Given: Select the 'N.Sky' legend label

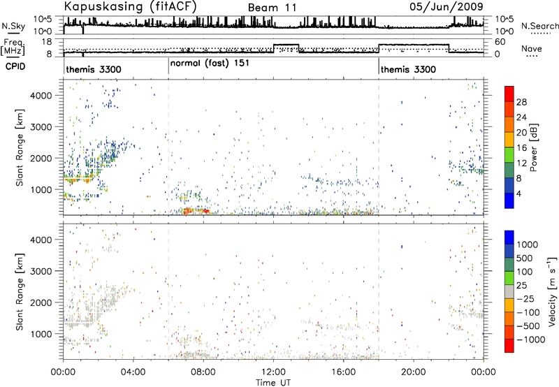Looking at the screenshot, I should [x=13, y=26].
